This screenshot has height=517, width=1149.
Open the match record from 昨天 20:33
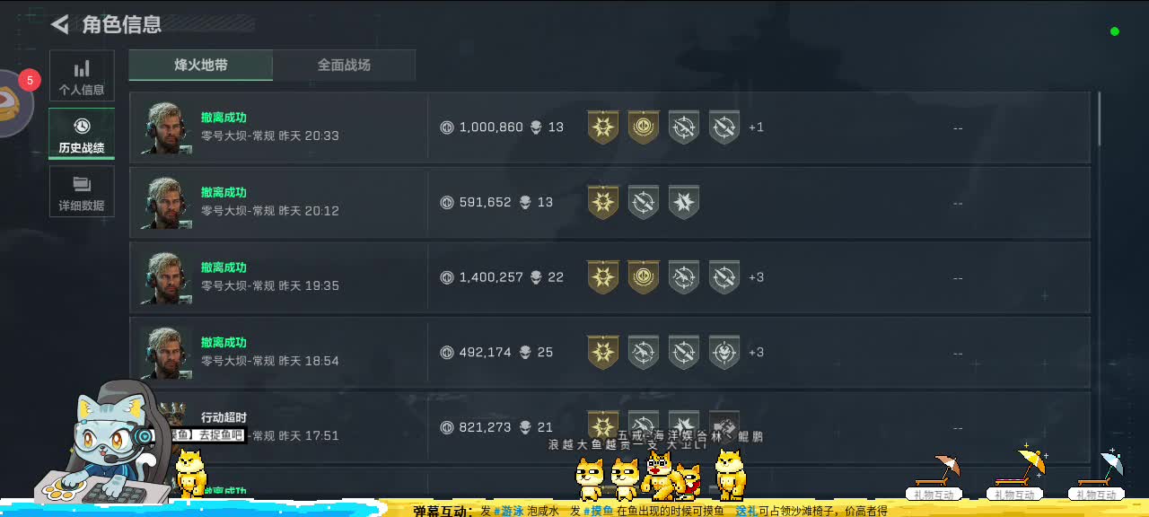click(610, 127)
